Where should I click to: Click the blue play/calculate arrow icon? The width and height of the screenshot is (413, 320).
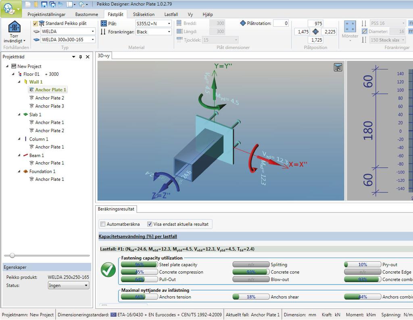(61, 4)
